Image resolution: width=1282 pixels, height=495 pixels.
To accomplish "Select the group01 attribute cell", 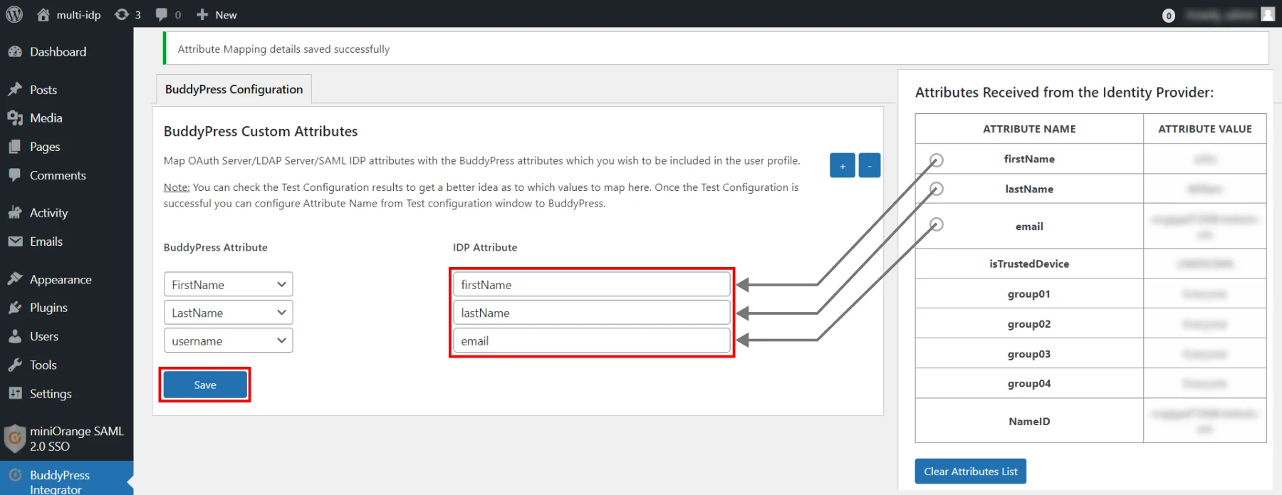I will tap(1029, 293).
